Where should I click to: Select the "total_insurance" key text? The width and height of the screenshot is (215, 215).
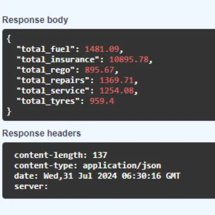pyautogui.click(x=58, y=59)
